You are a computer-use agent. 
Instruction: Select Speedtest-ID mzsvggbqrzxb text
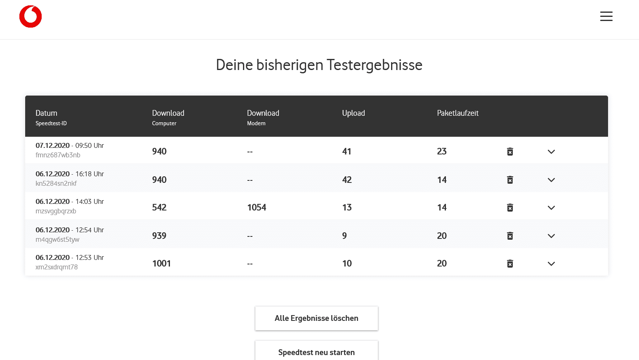(x=56, y=211)
